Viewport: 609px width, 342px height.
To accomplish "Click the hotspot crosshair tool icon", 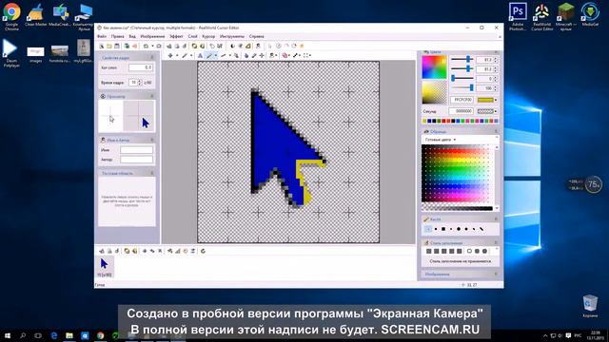I will (x=262, y=55).
